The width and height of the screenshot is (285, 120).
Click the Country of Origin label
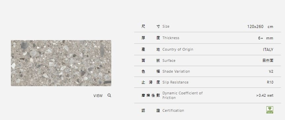[178, 49]
